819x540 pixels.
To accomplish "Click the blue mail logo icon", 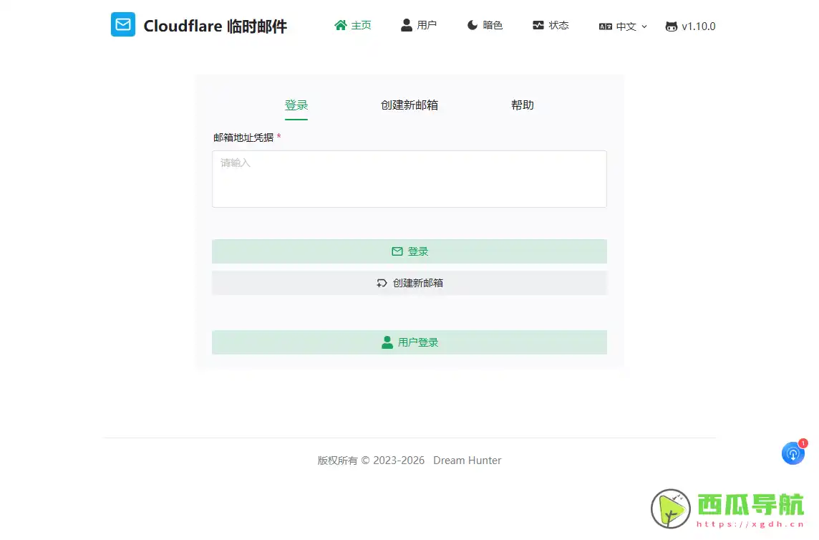I will click(122, 24).
